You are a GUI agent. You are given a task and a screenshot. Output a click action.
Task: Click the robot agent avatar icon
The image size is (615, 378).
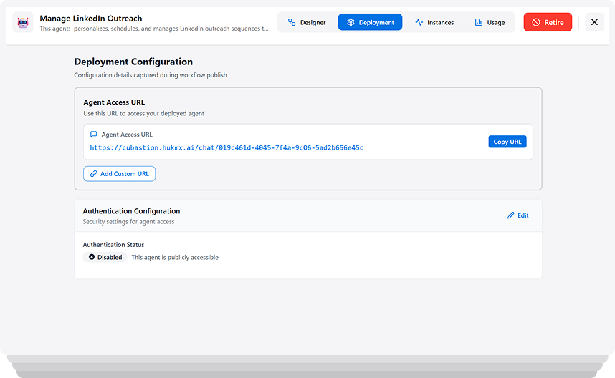23,23
